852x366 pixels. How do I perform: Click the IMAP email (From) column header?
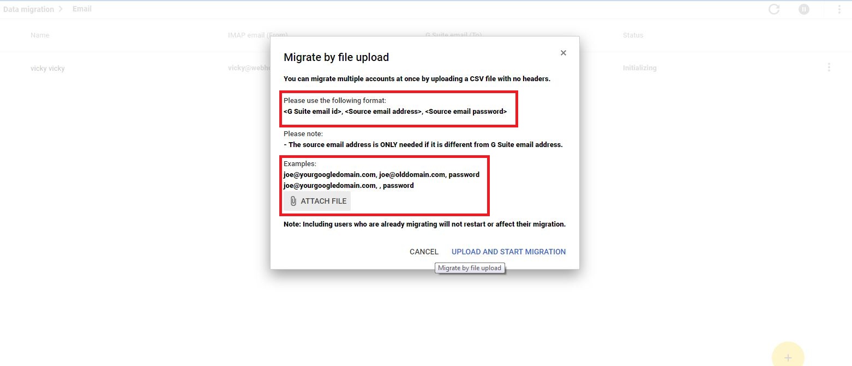pyautogui.click(x=257, y=35)
